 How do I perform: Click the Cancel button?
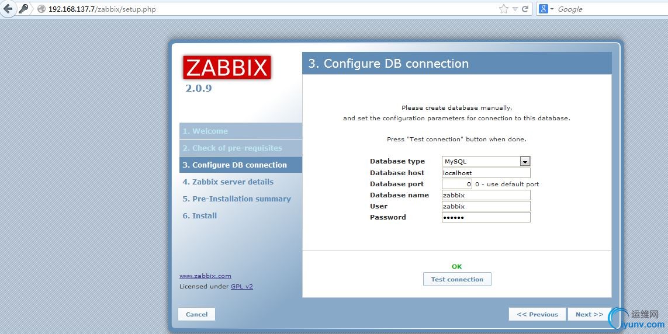196,314
